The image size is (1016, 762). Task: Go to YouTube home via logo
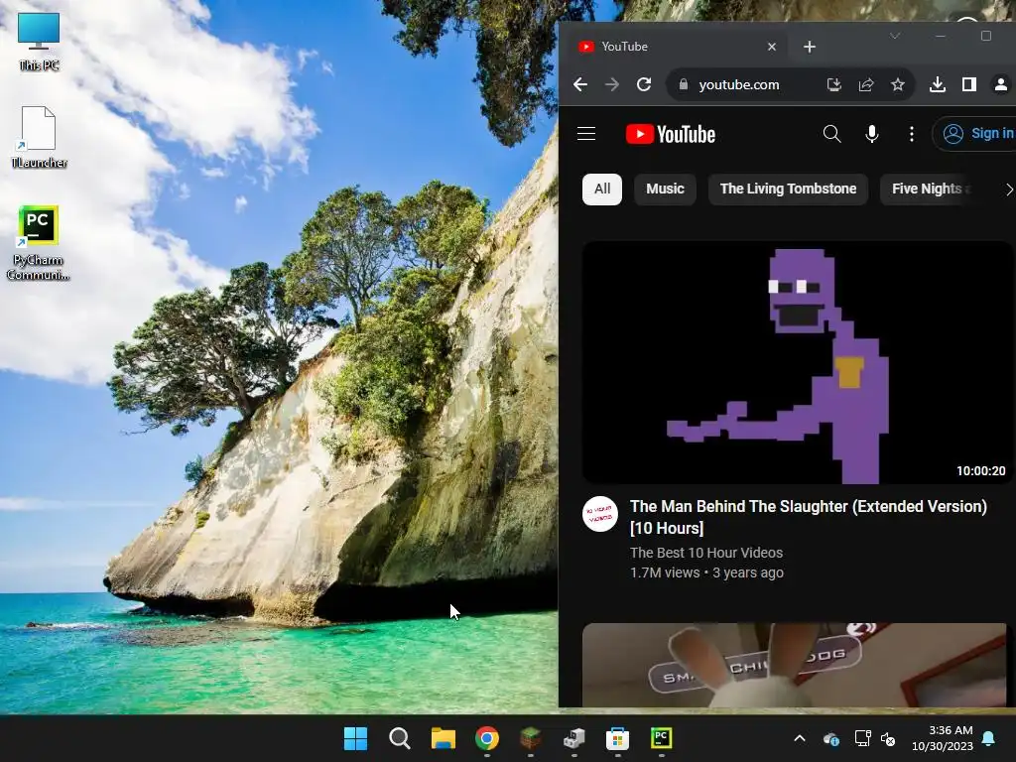(671, 134)
